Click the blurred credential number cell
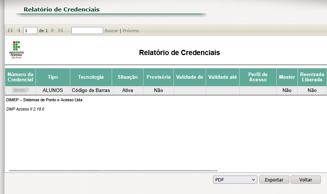 [x=20, y=90]
